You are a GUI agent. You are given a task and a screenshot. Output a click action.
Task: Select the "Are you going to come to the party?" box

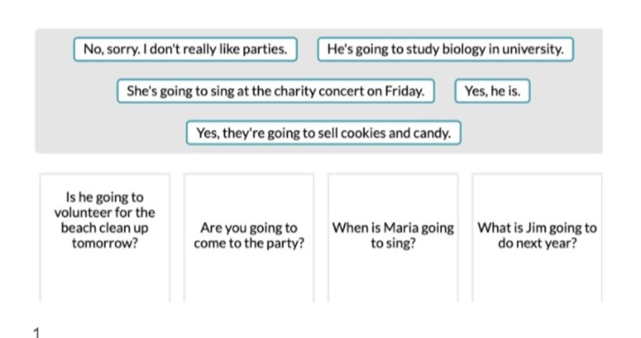(249, 237)
